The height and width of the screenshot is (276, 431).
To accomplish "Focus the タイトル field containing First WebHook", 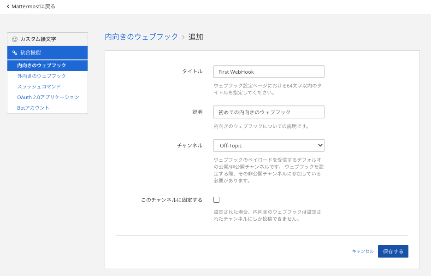I will tap(269, 72).
